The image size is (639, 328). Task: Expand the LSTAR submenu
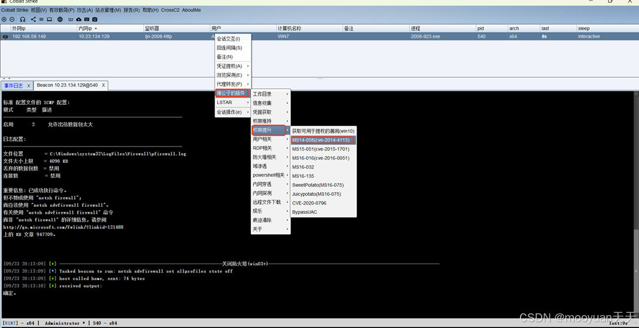(x=233, y=102)
